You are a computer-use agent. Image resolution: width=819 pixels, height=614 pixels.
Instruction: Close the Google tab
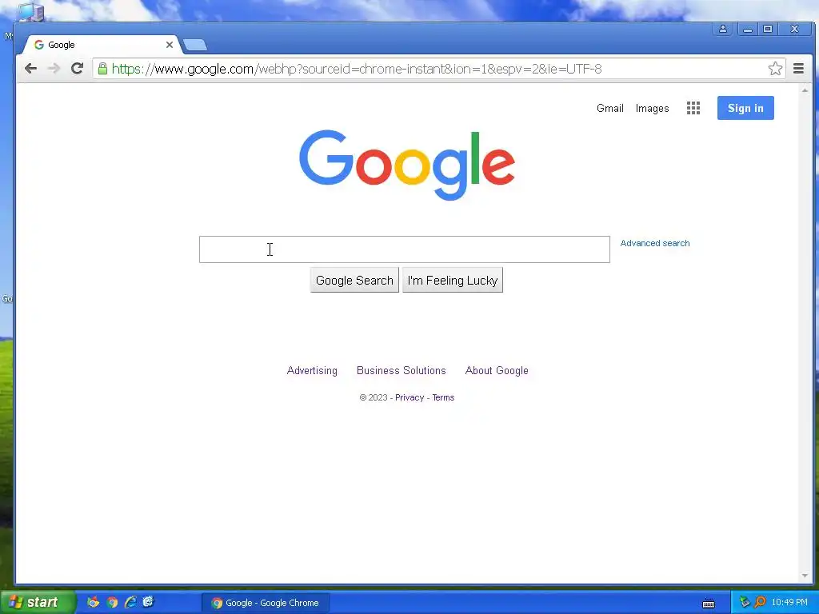tap(170, 45)
